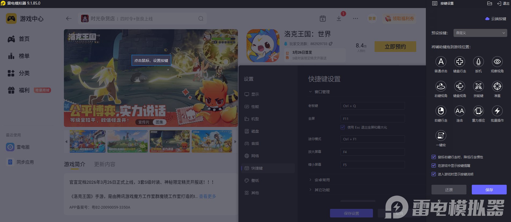Viewport: 511px width, 222px height.
Task: Open the downloads icon with badge
Action: pyautogui.click(x=339, y=18)
